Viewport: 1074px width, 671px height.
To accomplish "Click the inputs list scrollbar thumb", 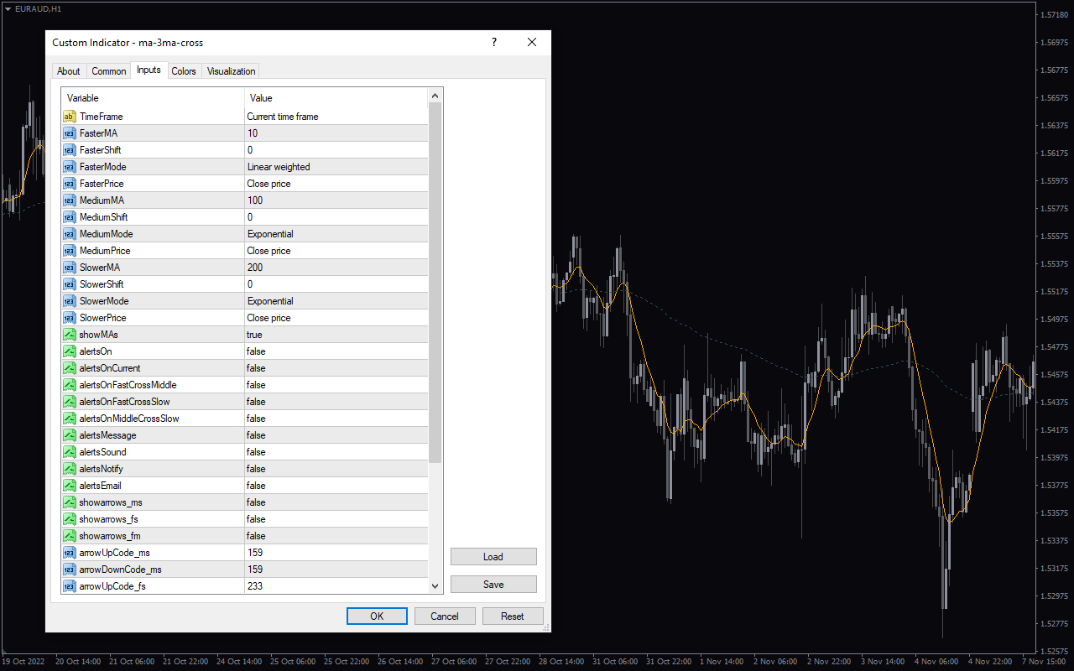I will (435, 283).
